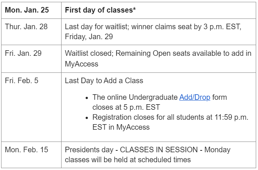Screen dimensions: 258x170
Task: Click the second bullet point marker
Action: coord(87,118)
